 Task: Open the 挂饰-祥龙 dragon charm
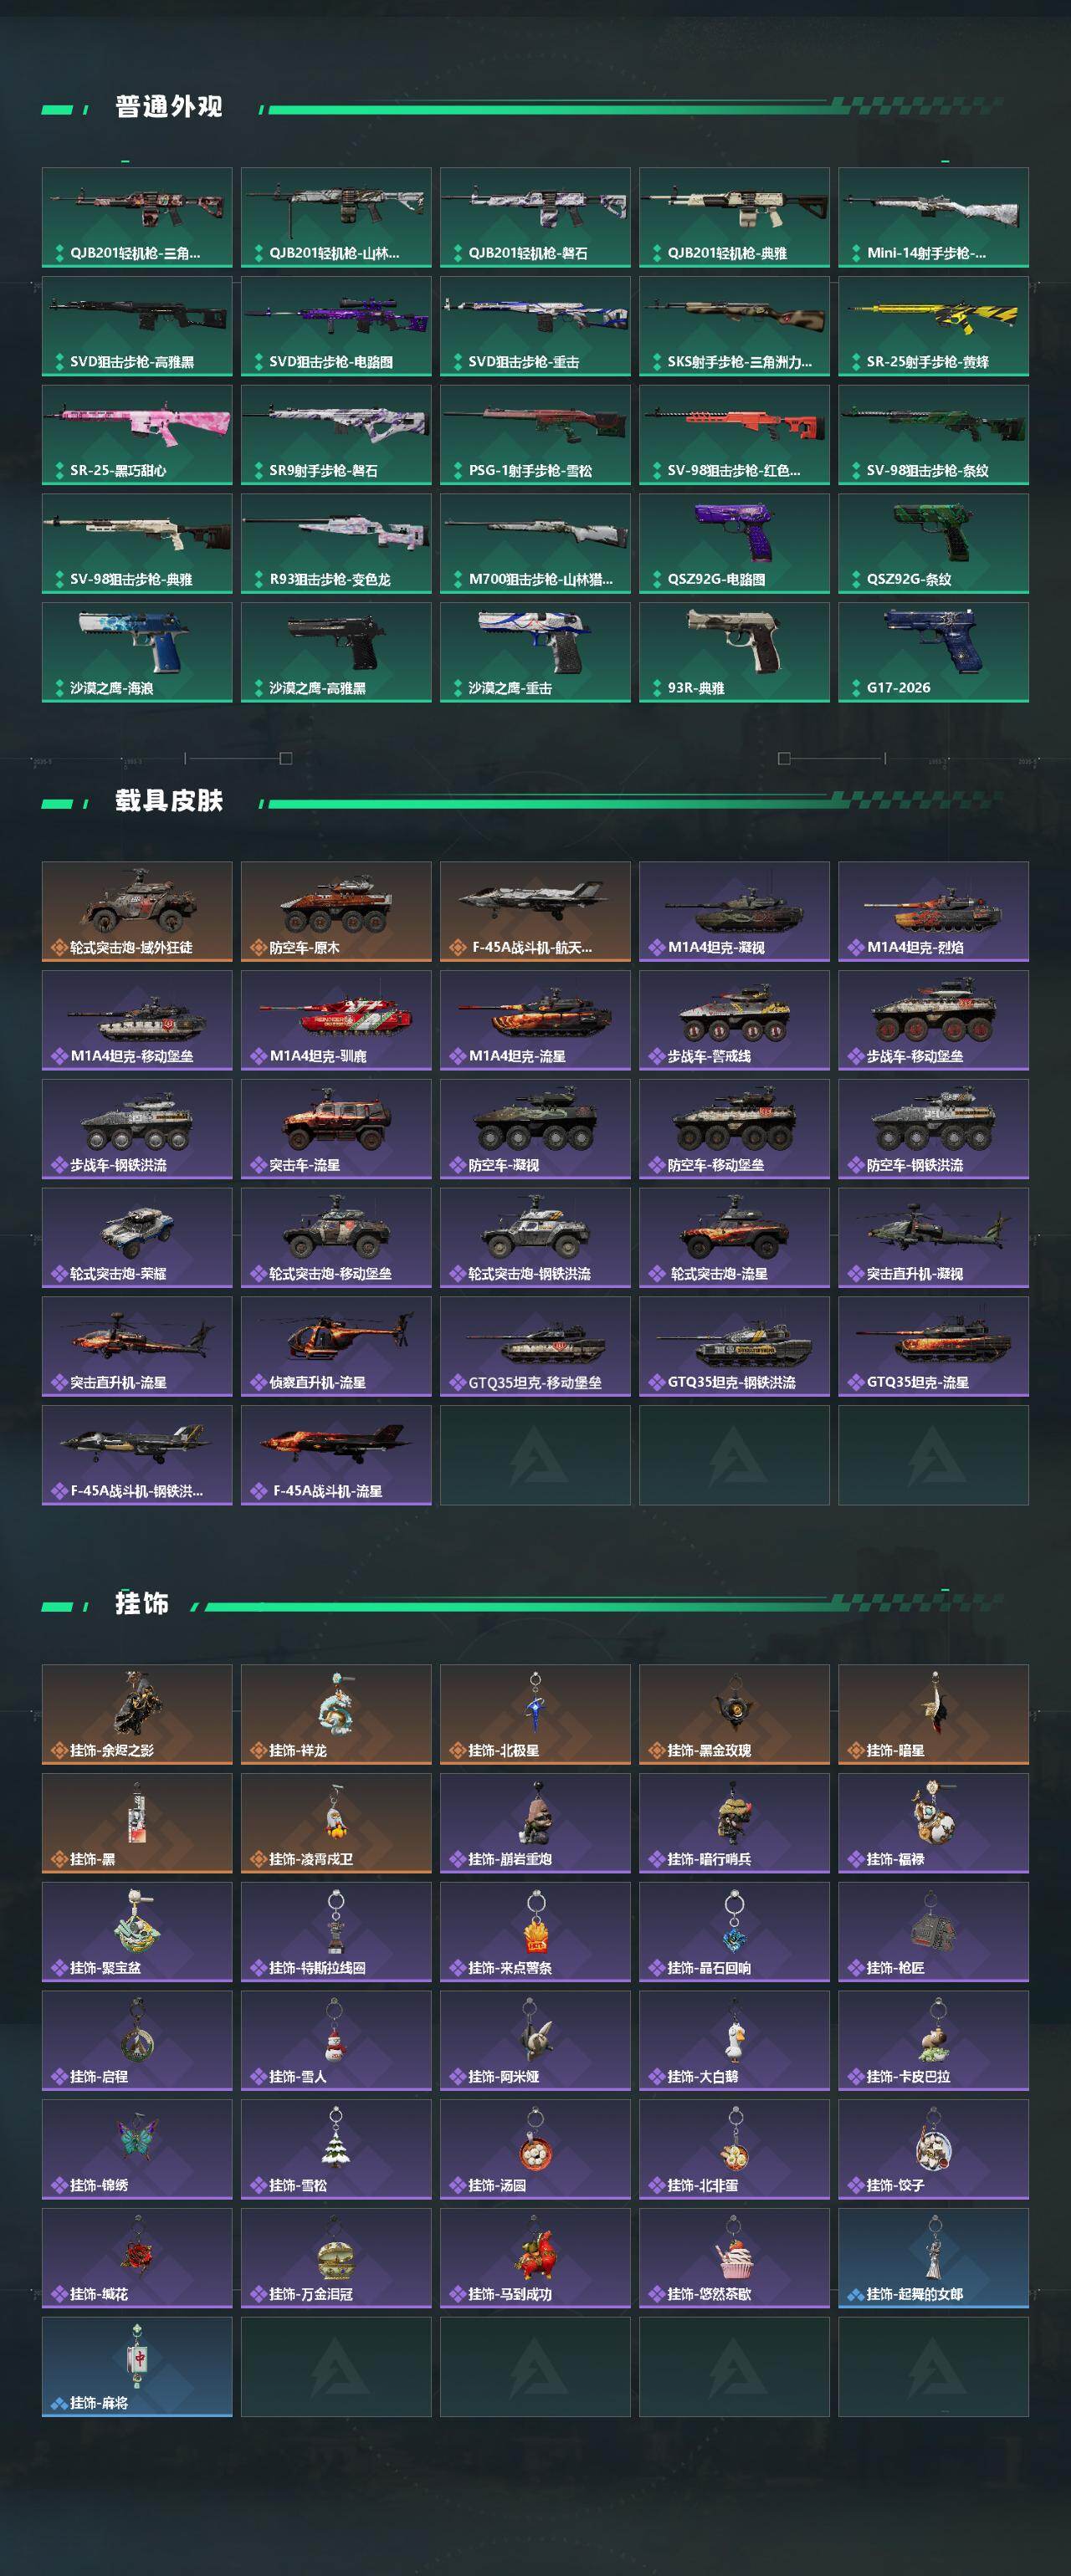pos(336,1714)
